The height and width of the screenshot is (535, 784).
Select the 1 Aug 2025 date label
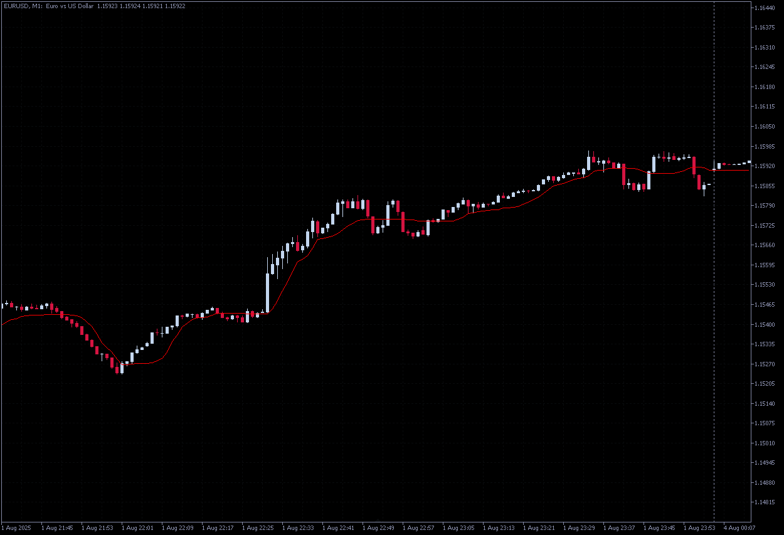click(17, 527)
